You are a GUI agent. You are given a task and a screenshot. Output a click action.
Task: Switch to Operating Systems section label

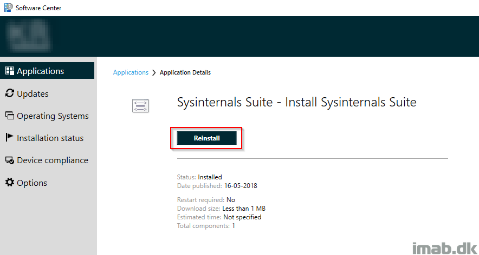[53, 116]
